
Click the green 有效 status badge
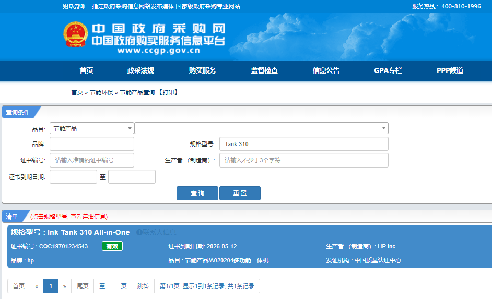click(x=112, y=246)
